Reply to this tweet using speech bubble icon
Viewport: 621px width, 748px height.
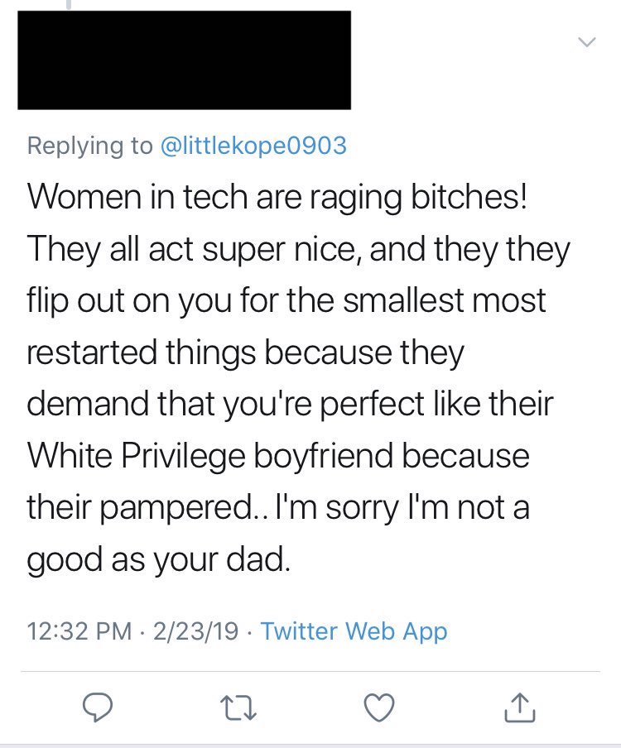tap(98, 707)
